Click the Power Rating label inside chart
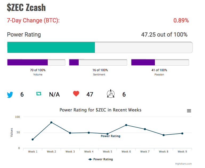 tap(110, 136)
